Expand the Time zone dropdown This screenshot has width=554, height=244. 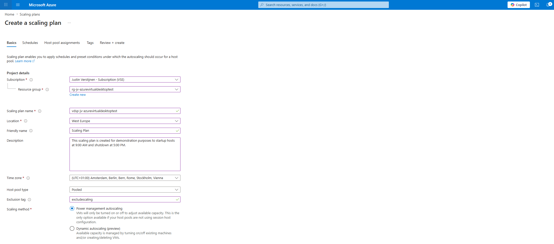pos(125,178)
